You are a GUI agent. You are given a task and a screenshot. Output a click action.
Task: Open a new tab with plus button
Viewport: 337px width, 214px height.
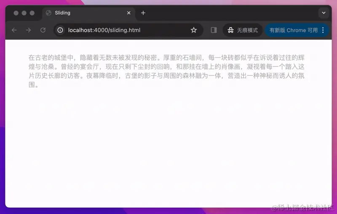143,13
